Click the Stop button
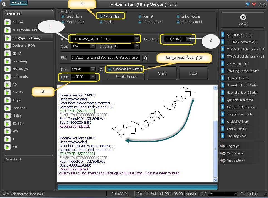This screenshot has height=198, width=268. click(193, 73)
